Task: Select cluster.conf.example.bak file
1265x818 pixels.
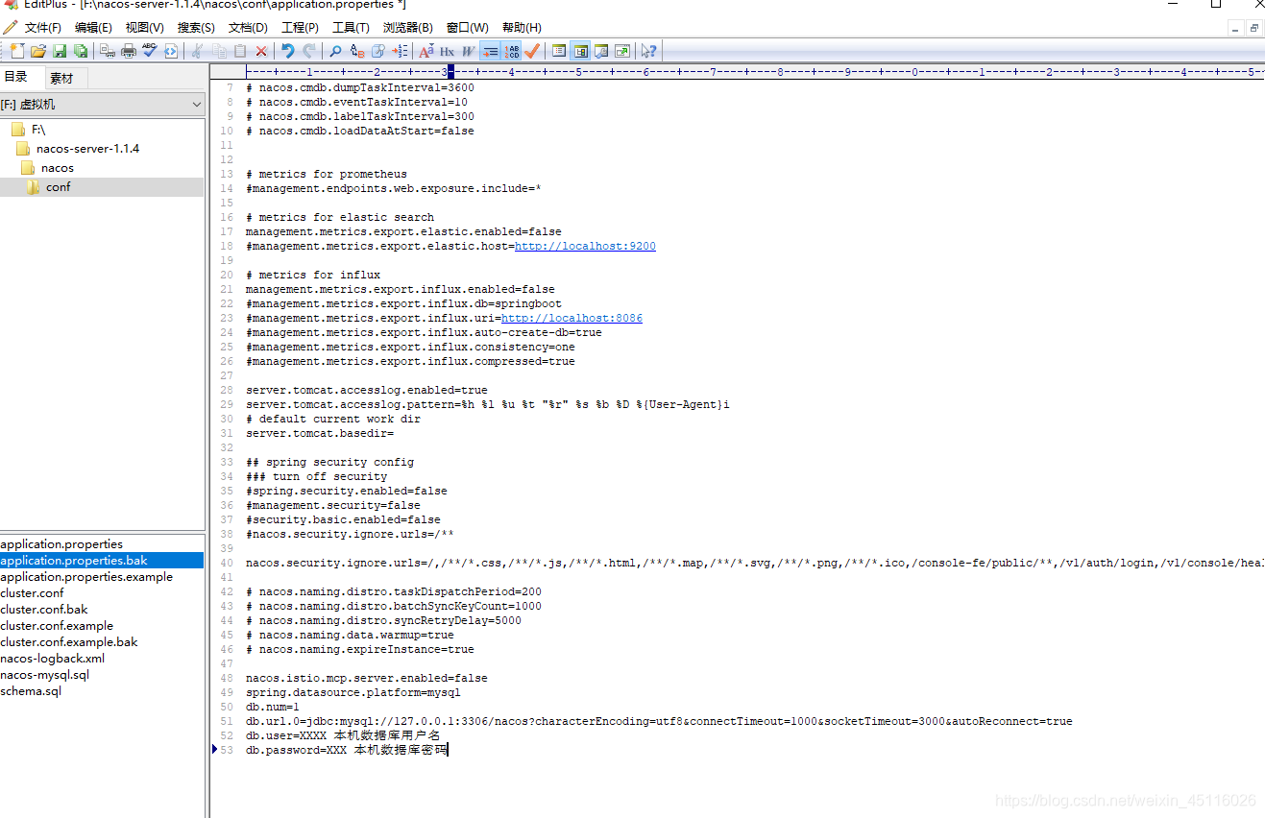Action: pos(69,641)
